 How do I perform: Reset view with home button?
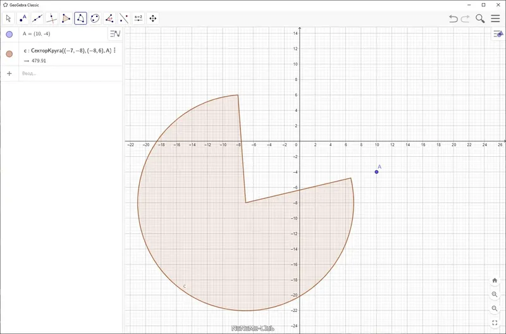(x=495, y=280)
